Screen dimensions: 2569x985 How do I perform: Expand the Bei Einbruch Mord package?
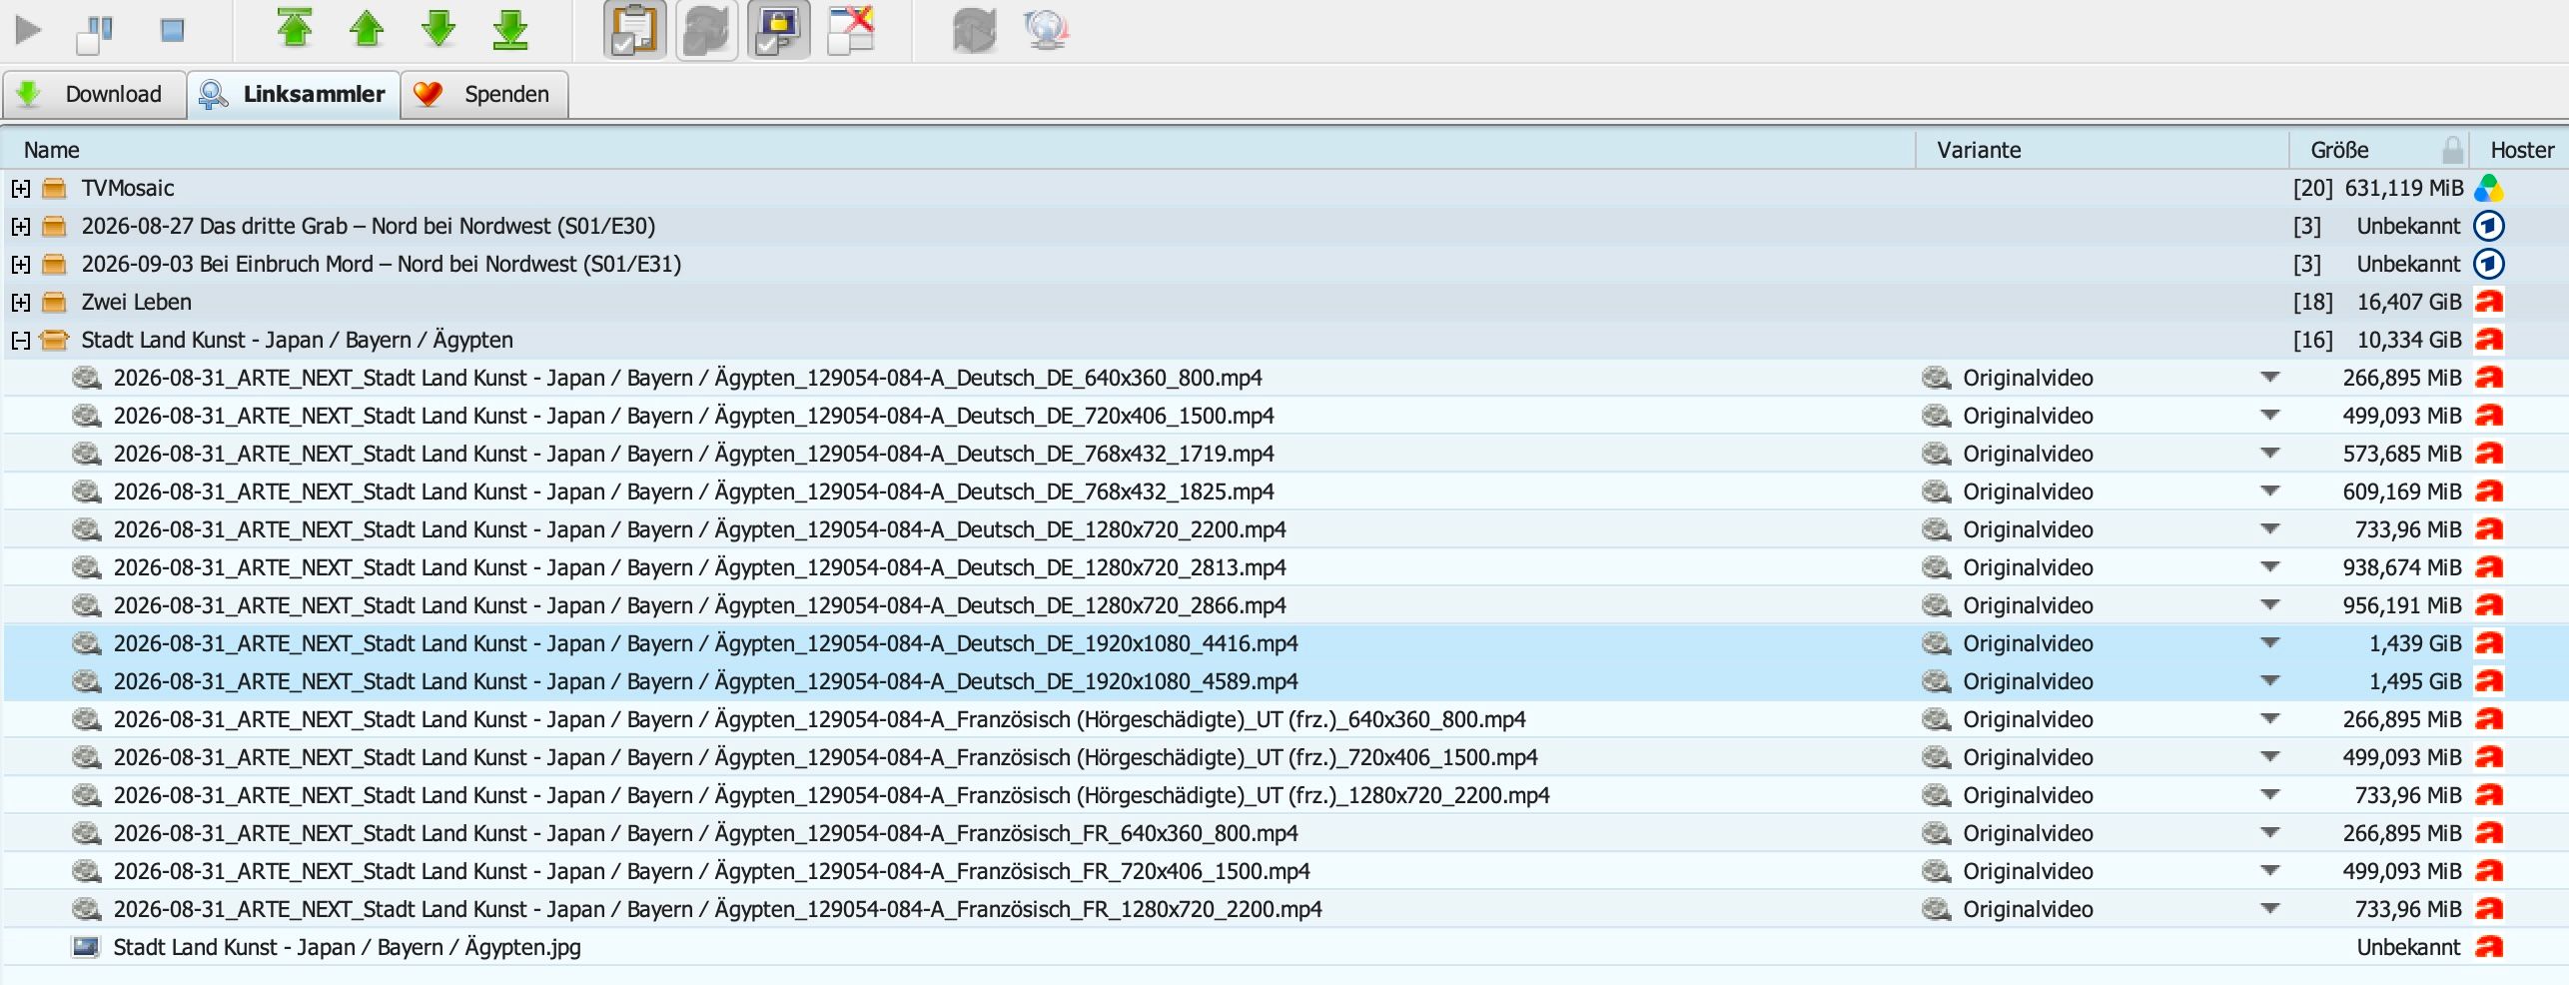coord(20,264)
